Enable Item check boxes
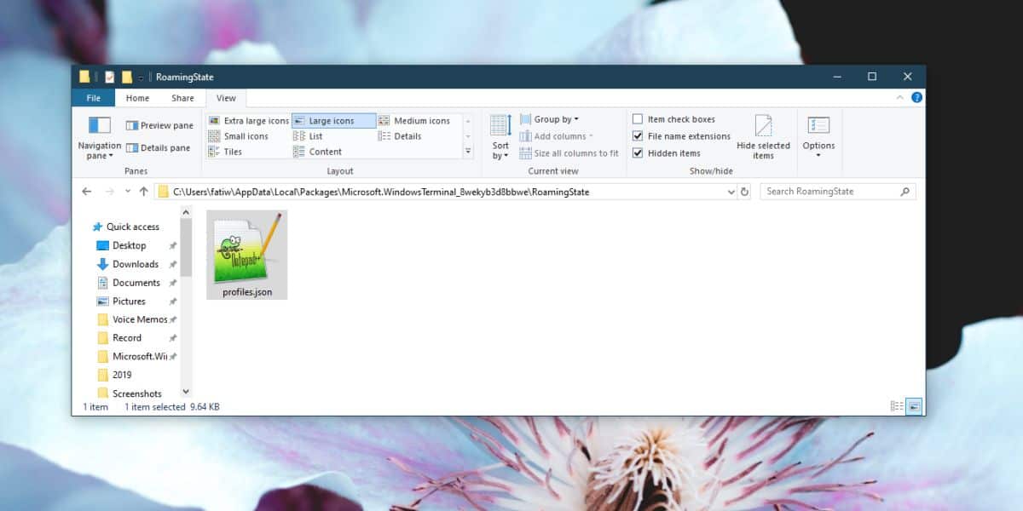The image size is (1023, 511). pyautogui.click(x=673, y=119)
